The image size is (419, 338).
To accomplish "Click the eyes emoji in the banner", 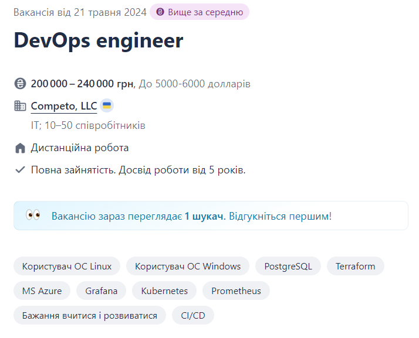I will click(x=33, y=216).
